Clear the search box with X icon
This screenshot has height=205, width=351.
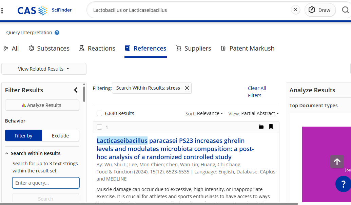tap(295, 10)
